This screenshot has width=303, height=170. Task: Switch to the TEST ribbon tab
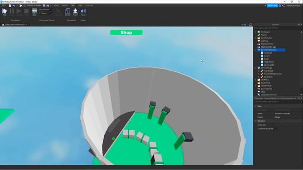[73, 6]
